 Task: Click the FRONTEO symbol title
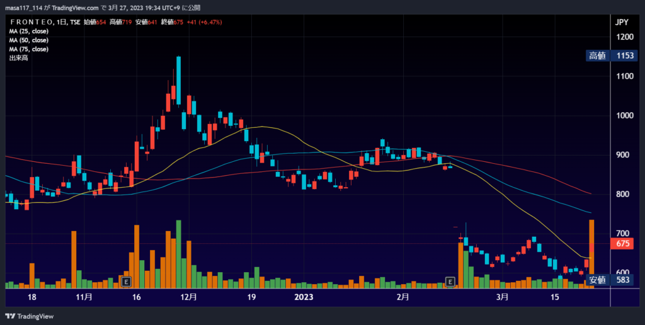click(31, 22)
